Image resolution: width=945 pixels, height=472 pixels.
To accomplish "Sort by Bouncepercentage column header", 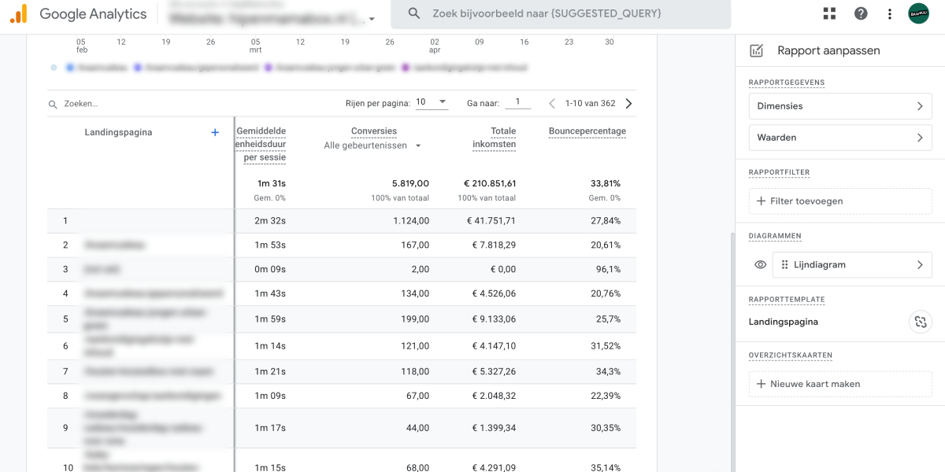I will [587, 131].
